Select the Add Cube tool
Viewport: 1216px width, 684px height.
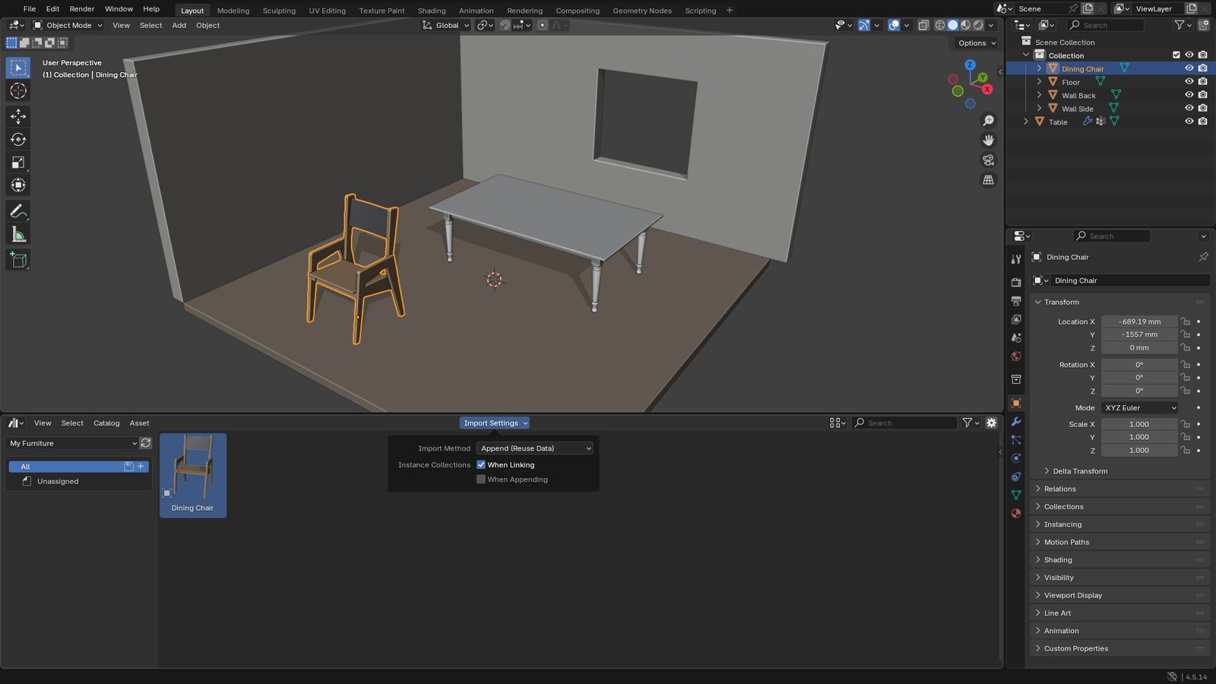coord(18,260)
